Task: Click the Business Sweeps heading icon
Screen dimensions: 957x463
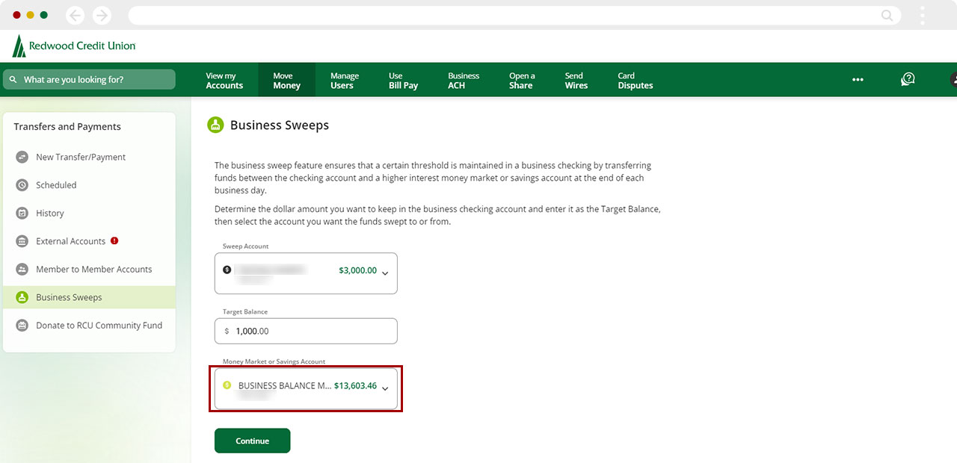Action: tap(215, 125)
